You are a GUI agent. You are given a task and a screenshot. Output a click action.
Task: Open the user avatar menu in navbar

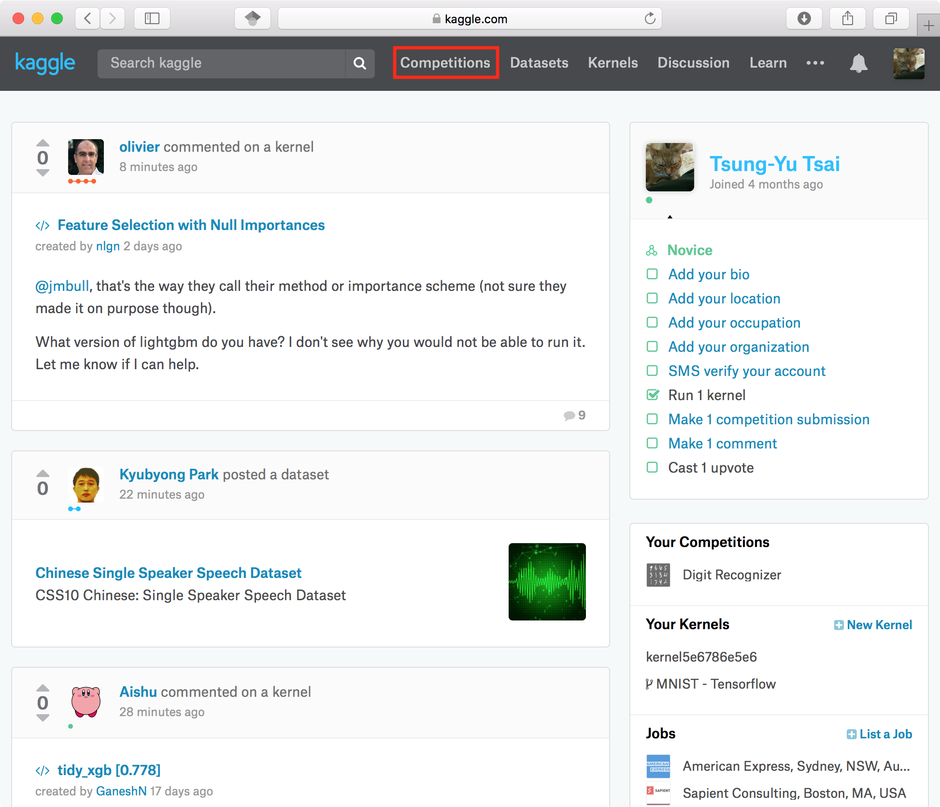[909, 63]
